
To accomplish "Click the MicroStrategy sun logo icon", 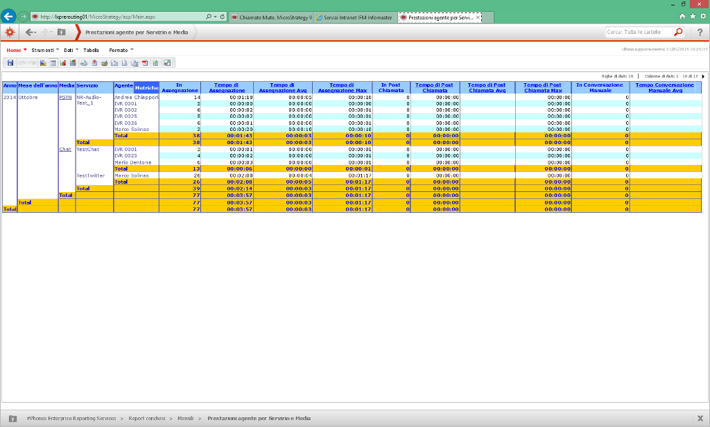I will pyautogui.click(x=10, y=32).
